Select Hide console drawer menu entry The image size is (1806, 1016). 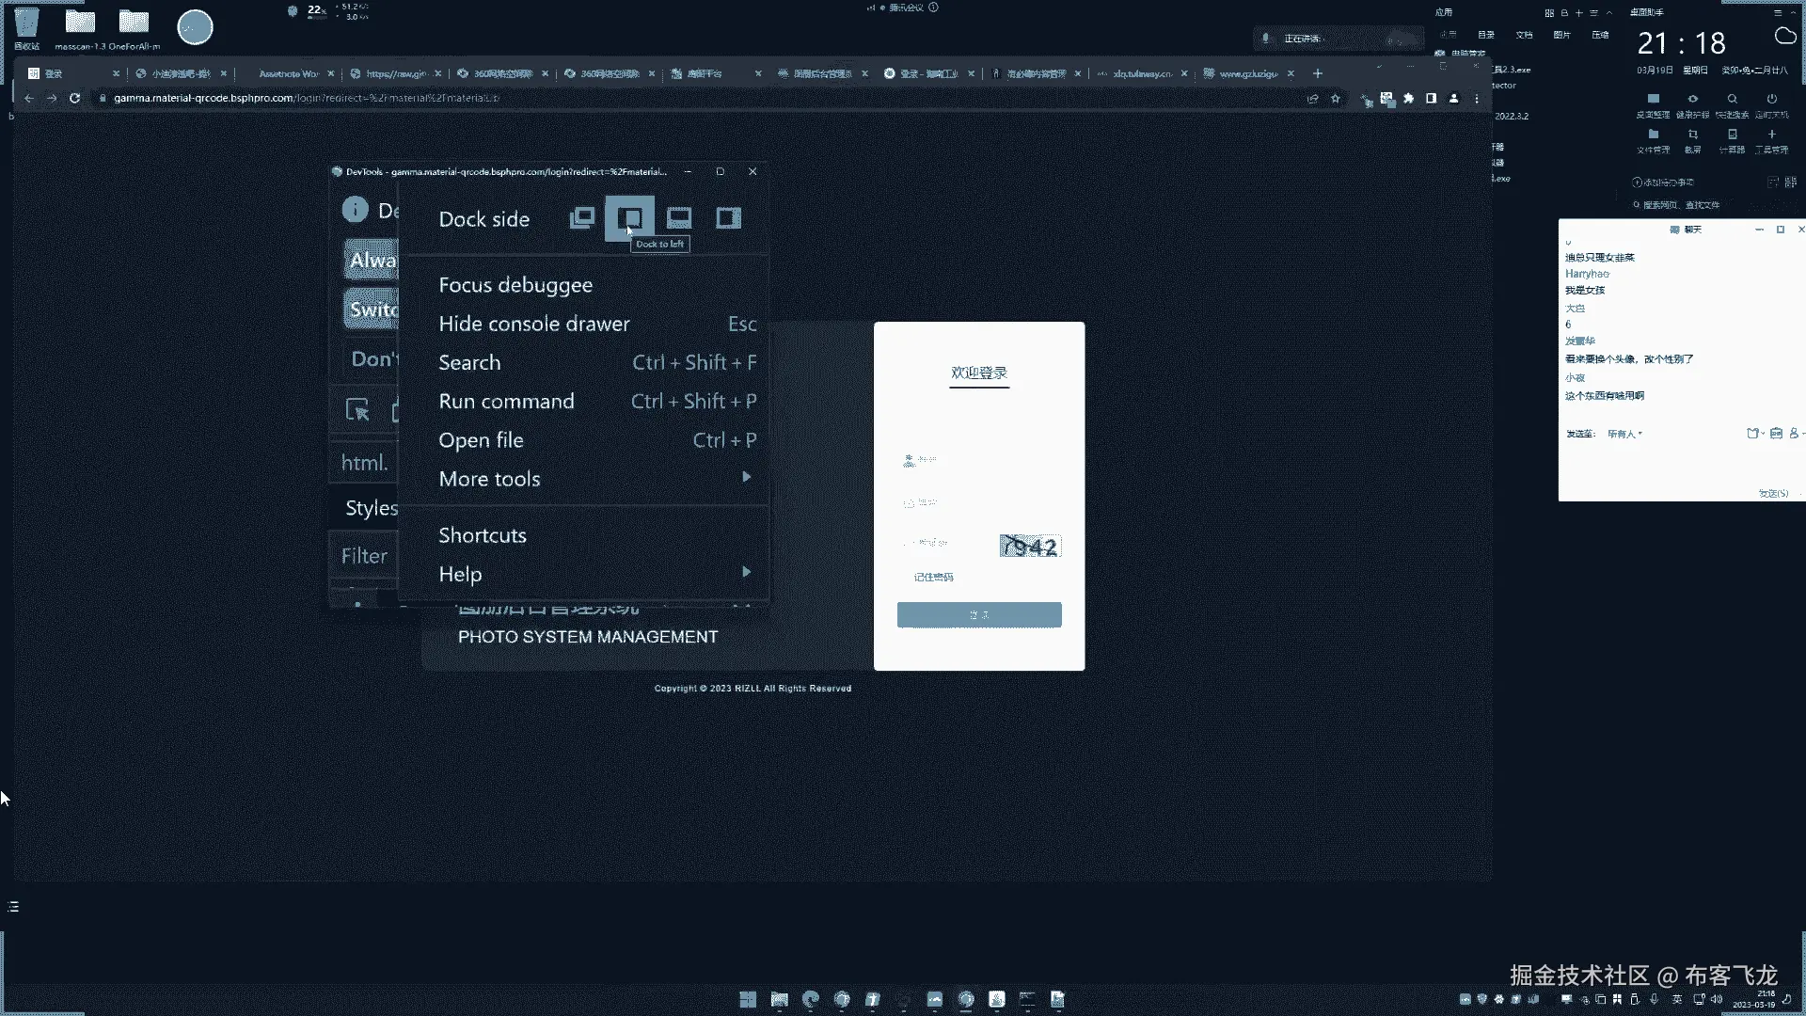tap(534, 324)
